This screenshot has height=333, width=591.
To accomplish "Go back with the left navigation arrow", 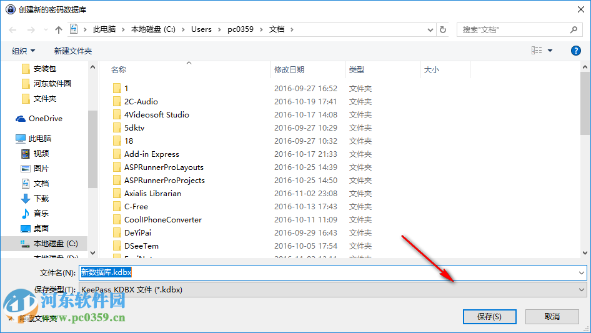I will tap(12, 30).
